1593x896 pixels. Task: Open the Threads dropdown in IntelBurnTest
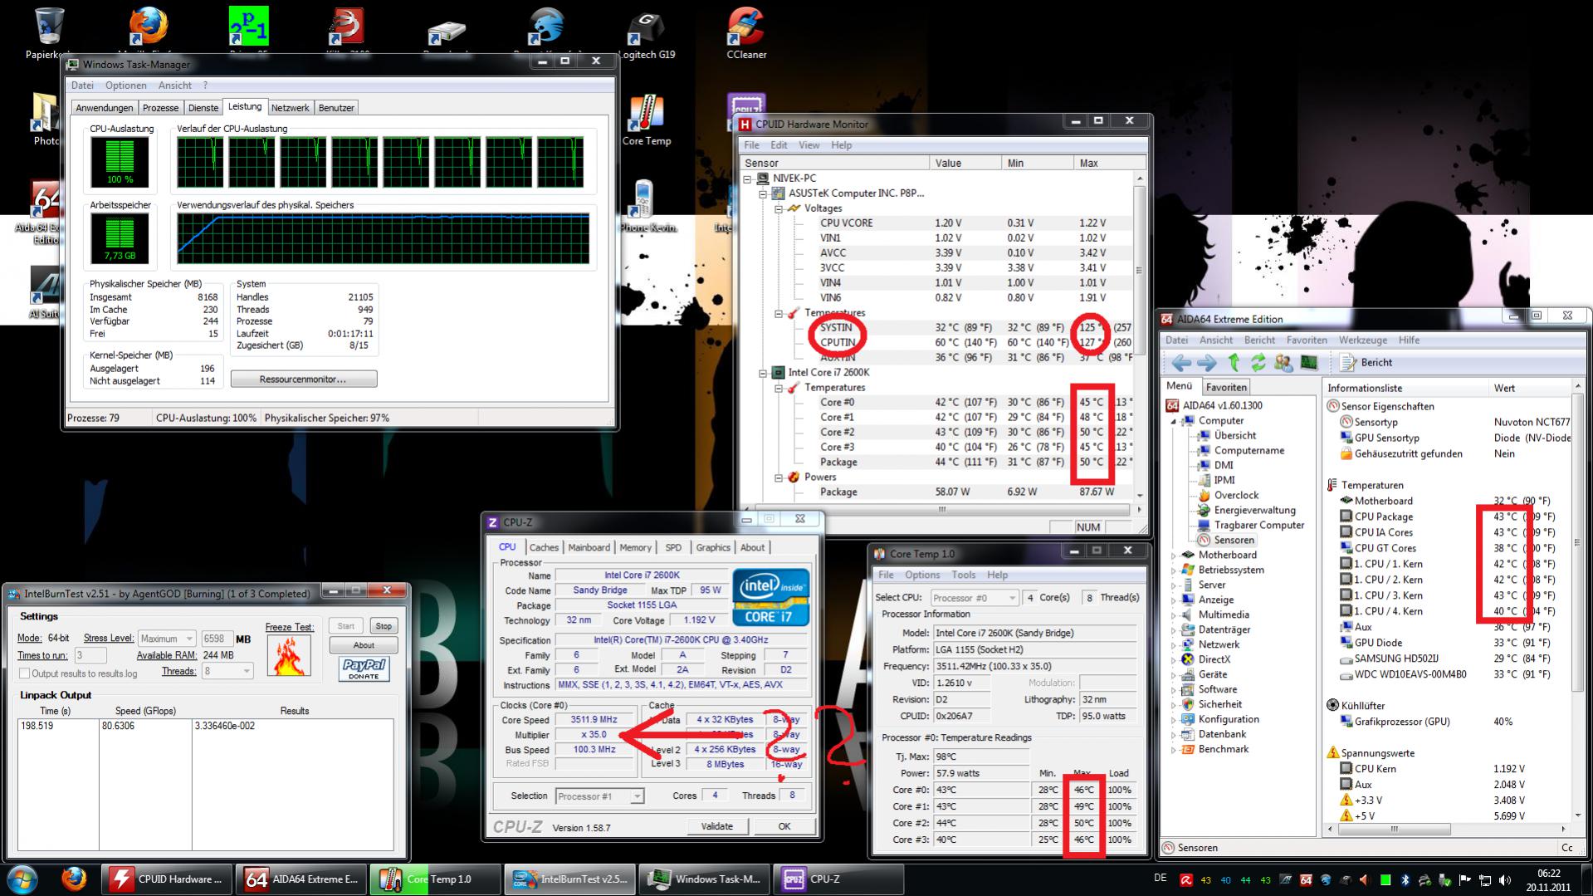pos(227,671)
